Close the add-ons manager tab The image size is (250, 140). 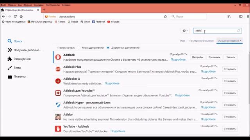(38, 10)
